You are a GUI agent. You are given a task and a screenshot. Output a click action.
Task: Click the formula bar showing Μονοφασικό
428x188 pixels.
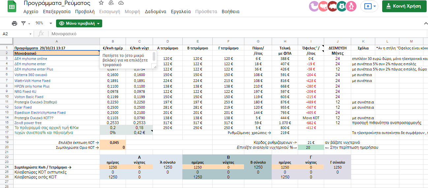point(237,34)
